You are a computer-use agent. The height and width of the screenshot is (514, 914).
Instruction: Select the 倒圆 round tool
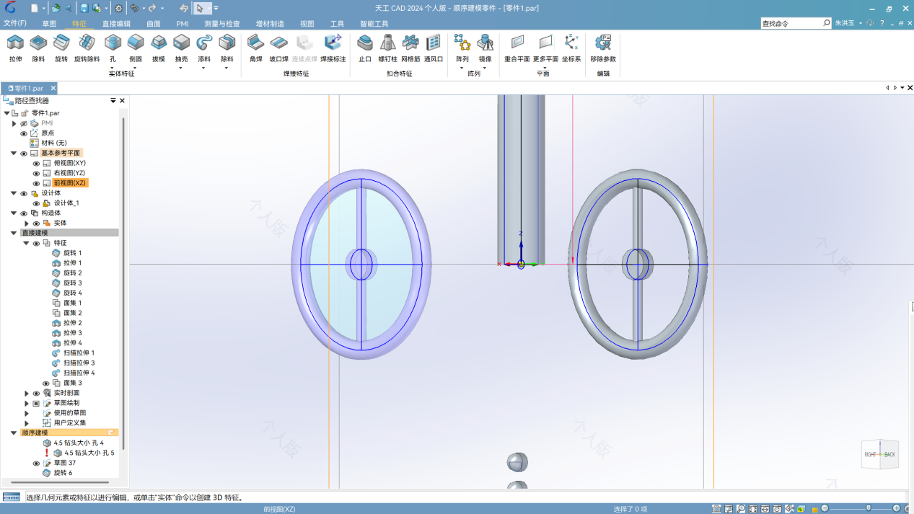(136, 48)
